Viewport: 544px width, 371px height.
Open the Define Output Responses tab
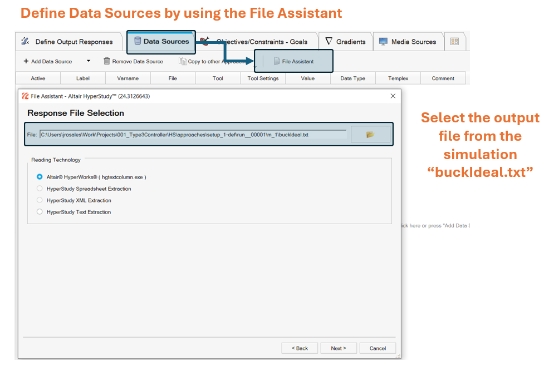click(69, 42)
